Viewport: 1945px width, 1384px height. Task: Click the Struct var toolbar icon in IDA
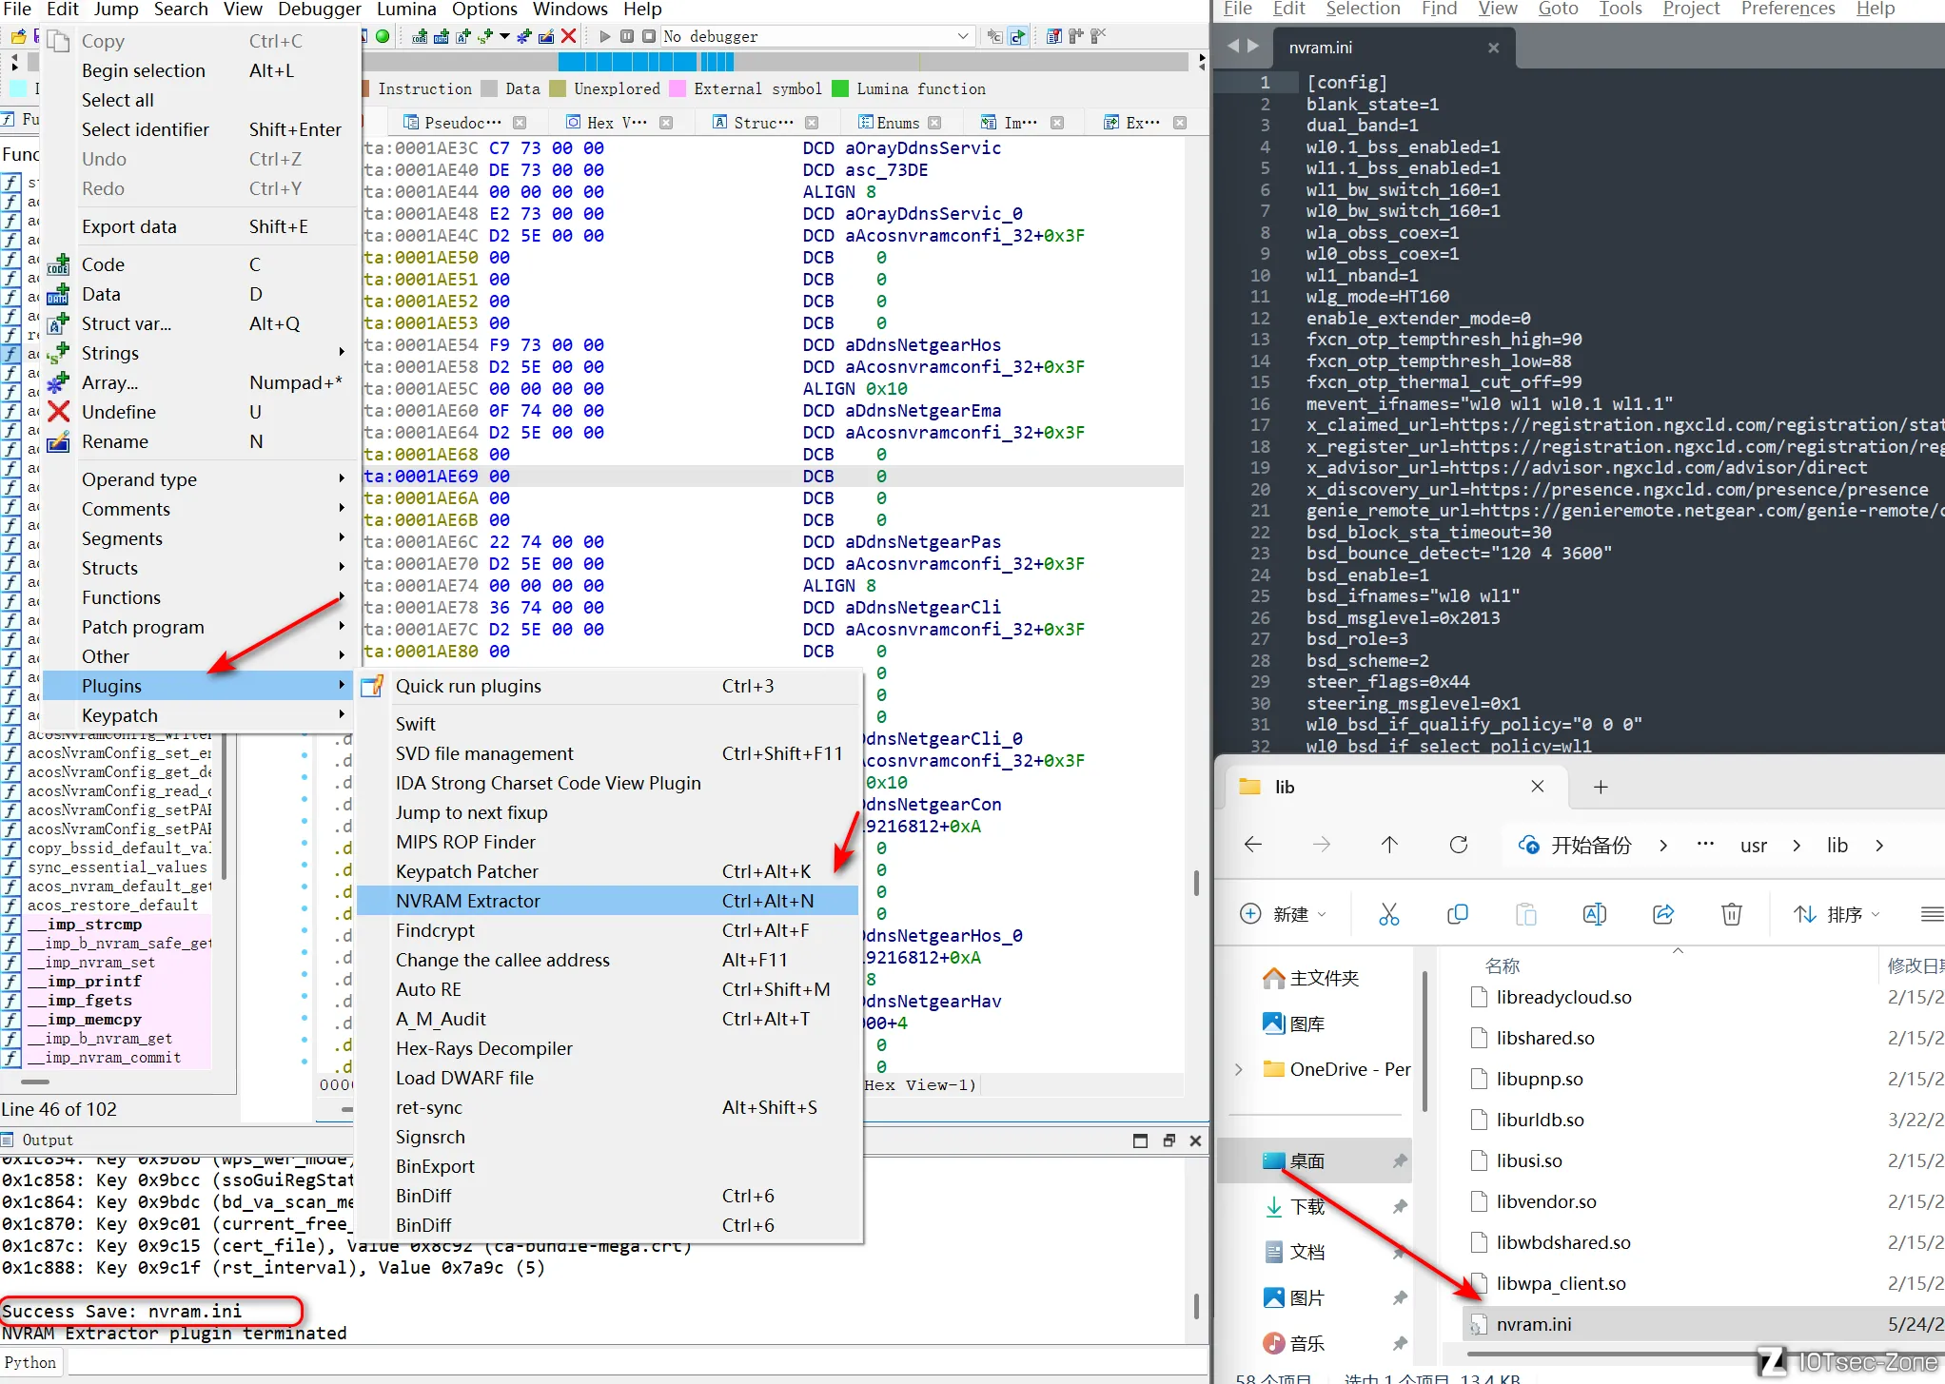point(463,37)
